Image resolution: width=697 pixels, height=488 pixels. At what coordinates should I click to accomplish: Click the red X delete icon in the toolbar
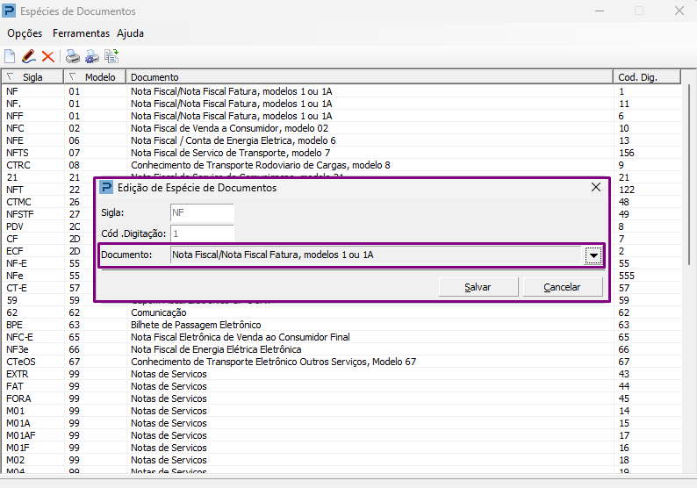pyautogui.click(x=48, y=56)
